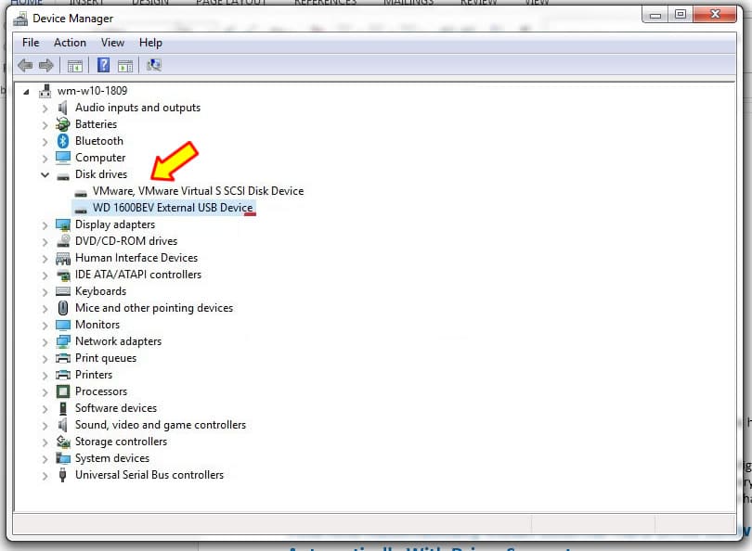Click the blue Help question mark icon
Viewport: 752px width, 551px height.
pyautogui.click(x=104, y=66)
